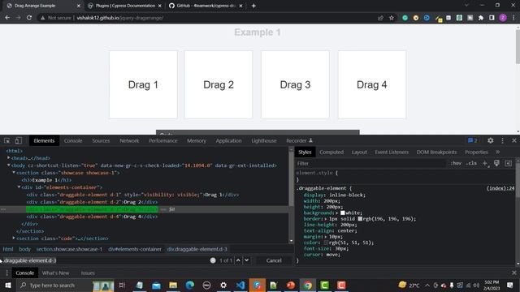Select the draggable-element d-4 DOM row
Viewport: 520px width, 292px height.
pyautogui.click(x=92, y=217)
